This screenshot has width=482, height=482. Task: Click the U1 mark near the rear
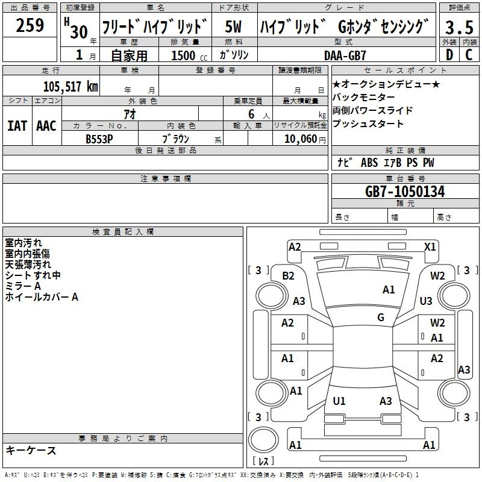point(339,401)
